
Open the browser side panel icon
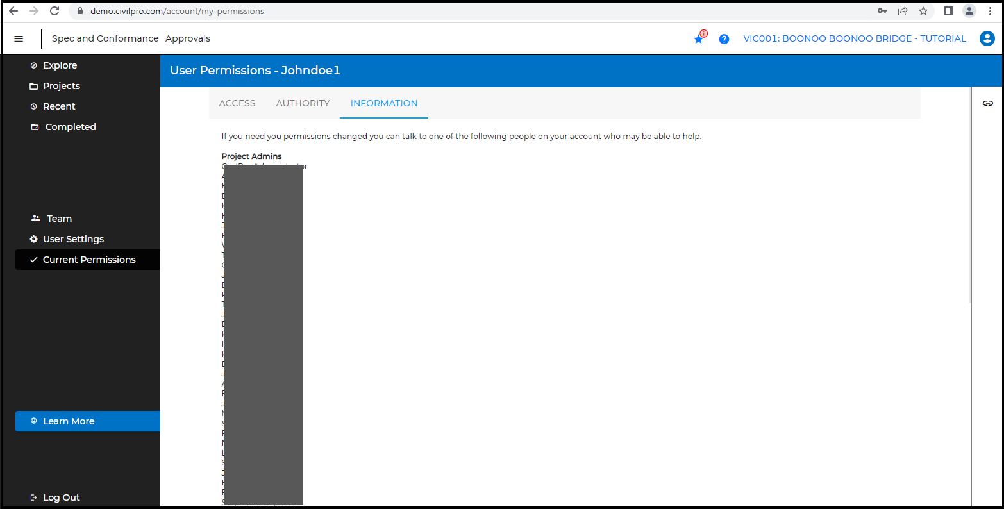point(949,11)
